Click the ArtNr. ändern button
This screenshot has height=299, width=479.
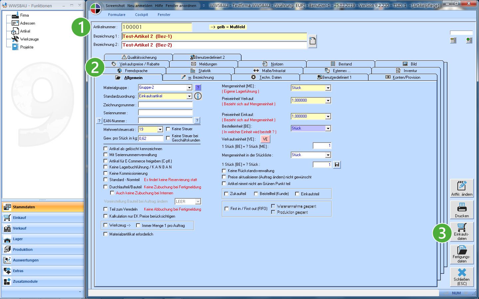462,188
